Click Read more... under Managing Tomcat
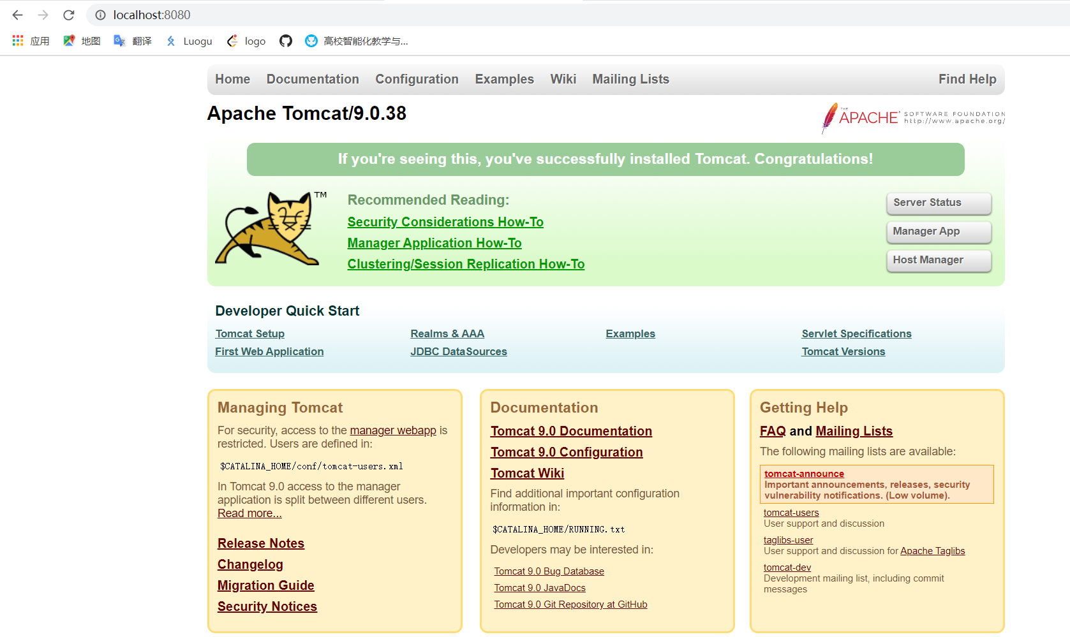The width and height of the screenshot is (1070, 637). [249, 513]
